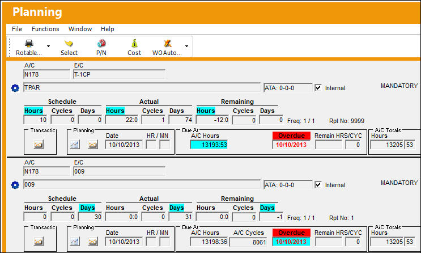Click Planning Date field in 009 record
This screenshot has width=421, height=253.
(x=124, y=242)
